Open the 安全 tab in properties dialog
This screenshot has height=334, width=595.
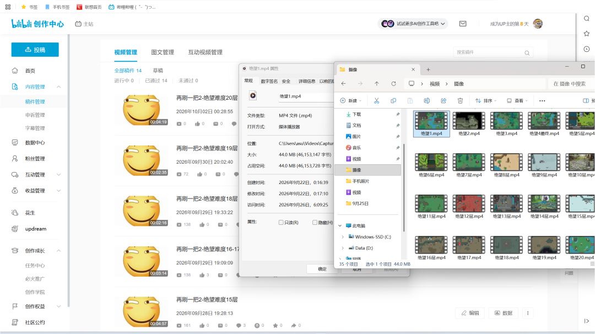coord(286,81)
